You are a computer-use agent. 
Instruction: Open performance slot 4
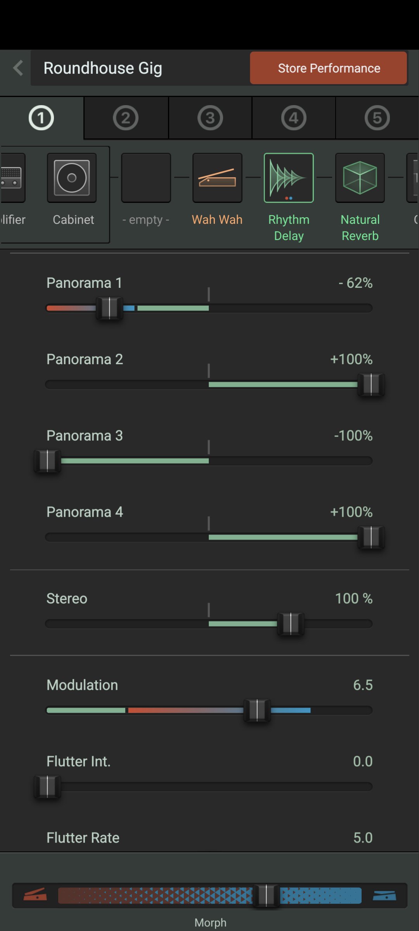(x=294, y=118)
